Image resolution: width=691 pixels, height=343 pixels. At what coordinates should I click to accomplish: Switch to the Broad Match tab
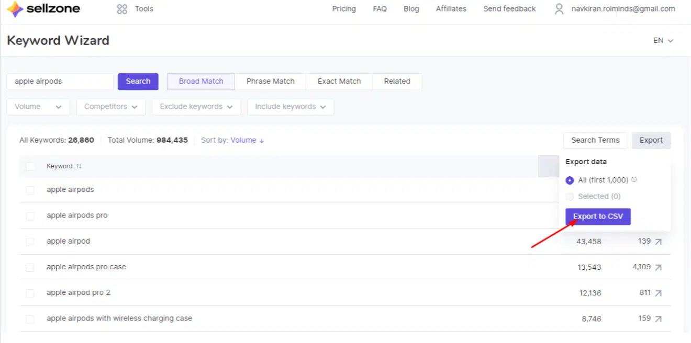pos(201,81)
